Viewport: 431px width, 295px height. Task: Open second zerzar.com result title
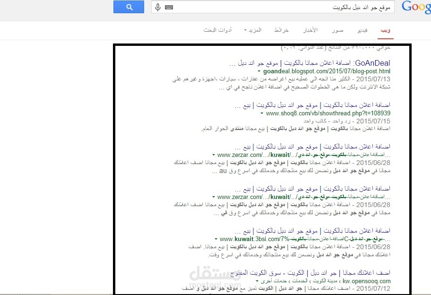pyautogui.click(x=312, y=189)
